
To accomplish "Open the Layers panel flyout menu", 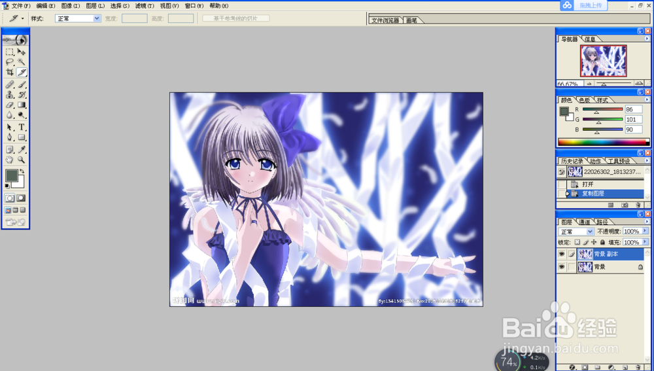I will [x=647, y=221].
